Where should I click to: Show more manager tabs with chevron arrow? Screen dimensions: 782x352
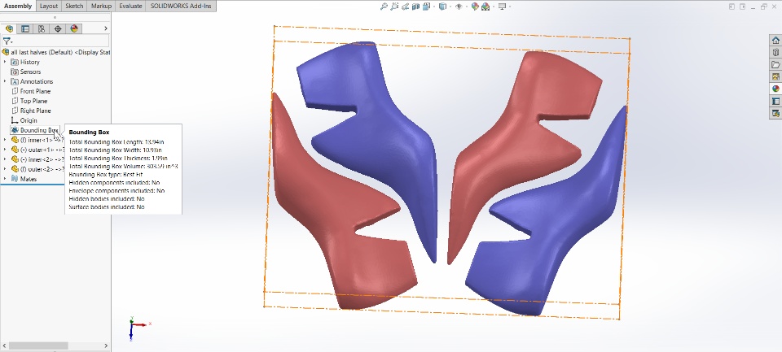coord(106,28)
